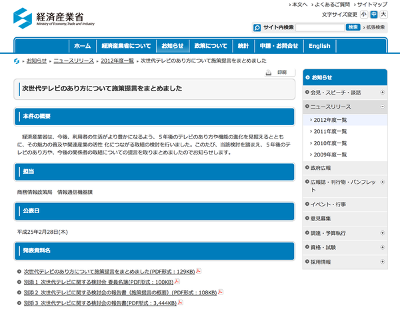Open 別添2 報告書 施策提言の概要 PDF link
The height and width of the screenshot is (313, 400).
[120, 292]
